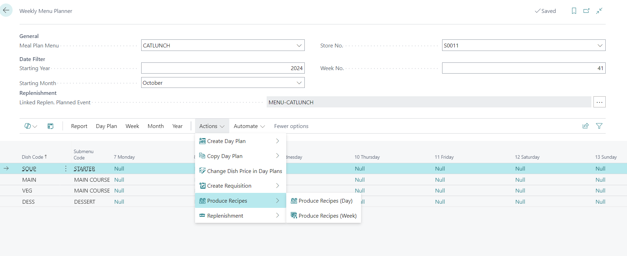Click the share icon in toolbar
Screen dimensions: 627x256
(x=585, y=126)
